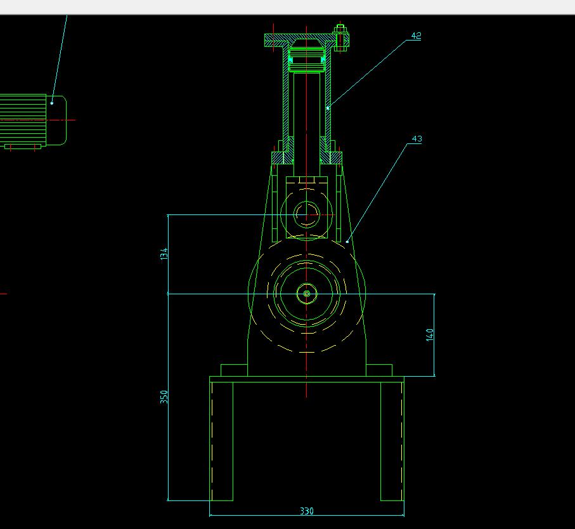Select the 140 vertical dimension text

[x=430, y=335]
